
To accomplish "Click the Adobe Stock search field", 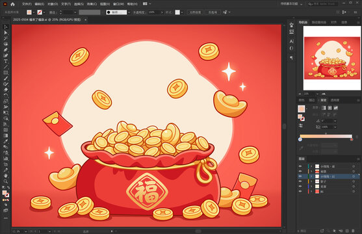I will (x=323, y=4).
